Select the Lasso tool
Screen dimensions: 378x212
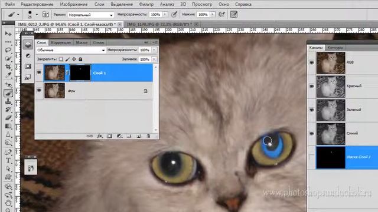[8, 50]
